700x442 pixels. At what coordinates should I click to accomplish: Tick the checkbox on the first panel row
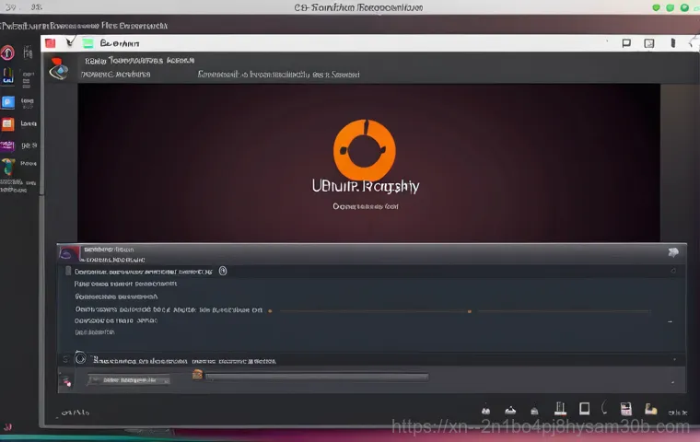68,271
